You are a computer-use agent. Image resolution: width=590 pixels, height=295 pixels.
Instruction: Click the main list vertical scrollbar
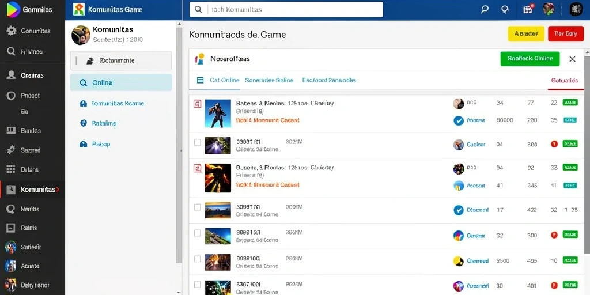click(x=587, y=154)
